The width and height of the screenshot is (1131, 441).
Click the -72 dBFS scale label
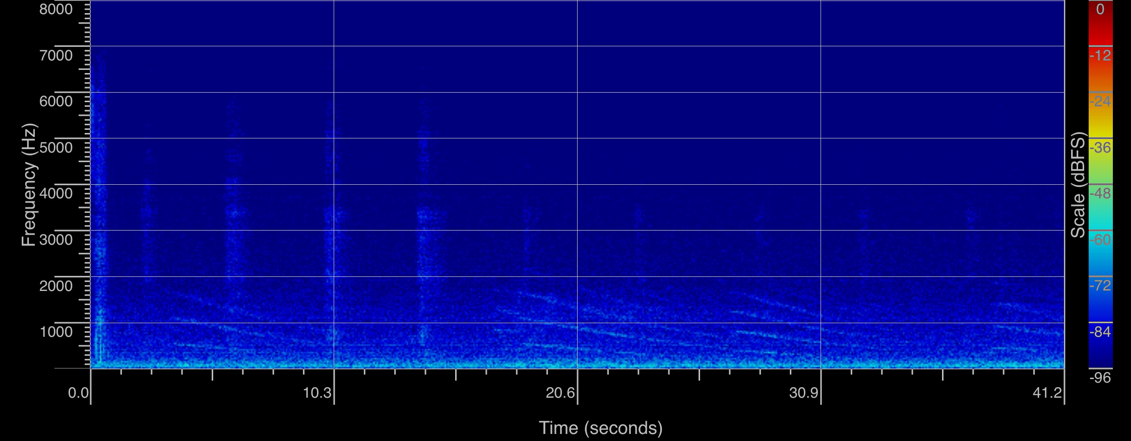tap(1100, 286)
